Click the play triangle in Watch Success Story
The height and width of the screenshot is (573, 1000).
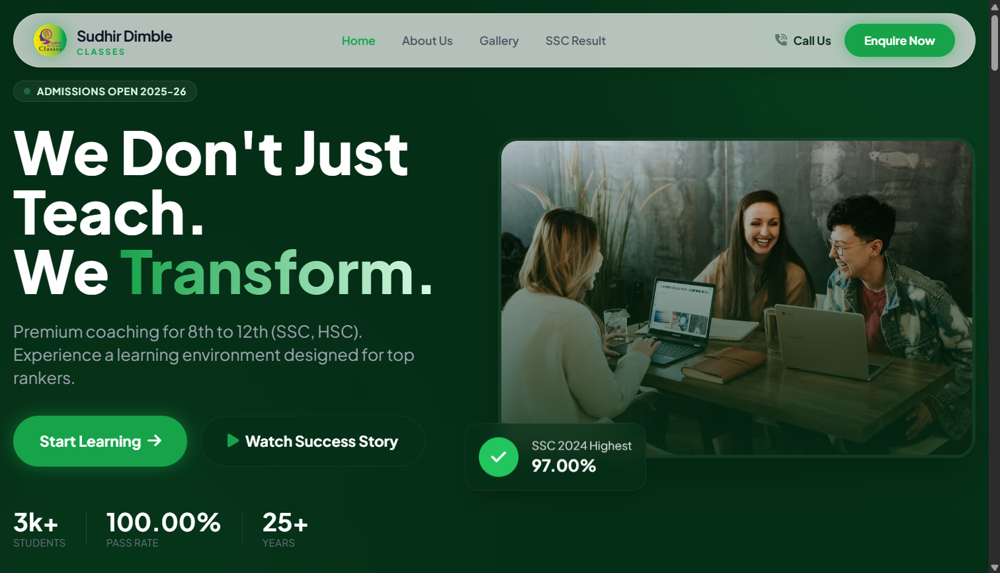(x=232, y=441)
